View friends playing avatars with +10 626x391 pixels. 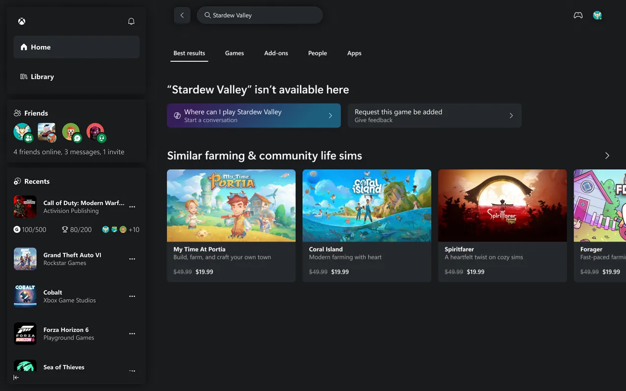click(x=121, y=230)
